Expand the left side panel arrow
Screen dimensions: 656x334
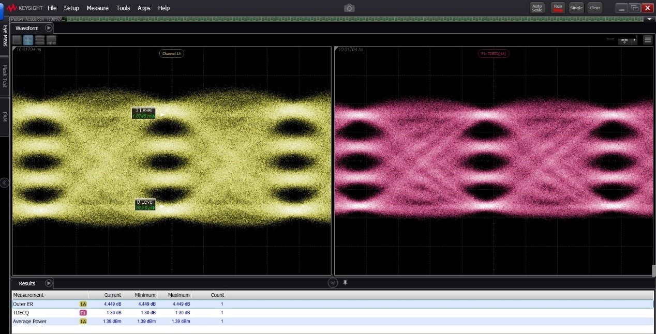5,183
